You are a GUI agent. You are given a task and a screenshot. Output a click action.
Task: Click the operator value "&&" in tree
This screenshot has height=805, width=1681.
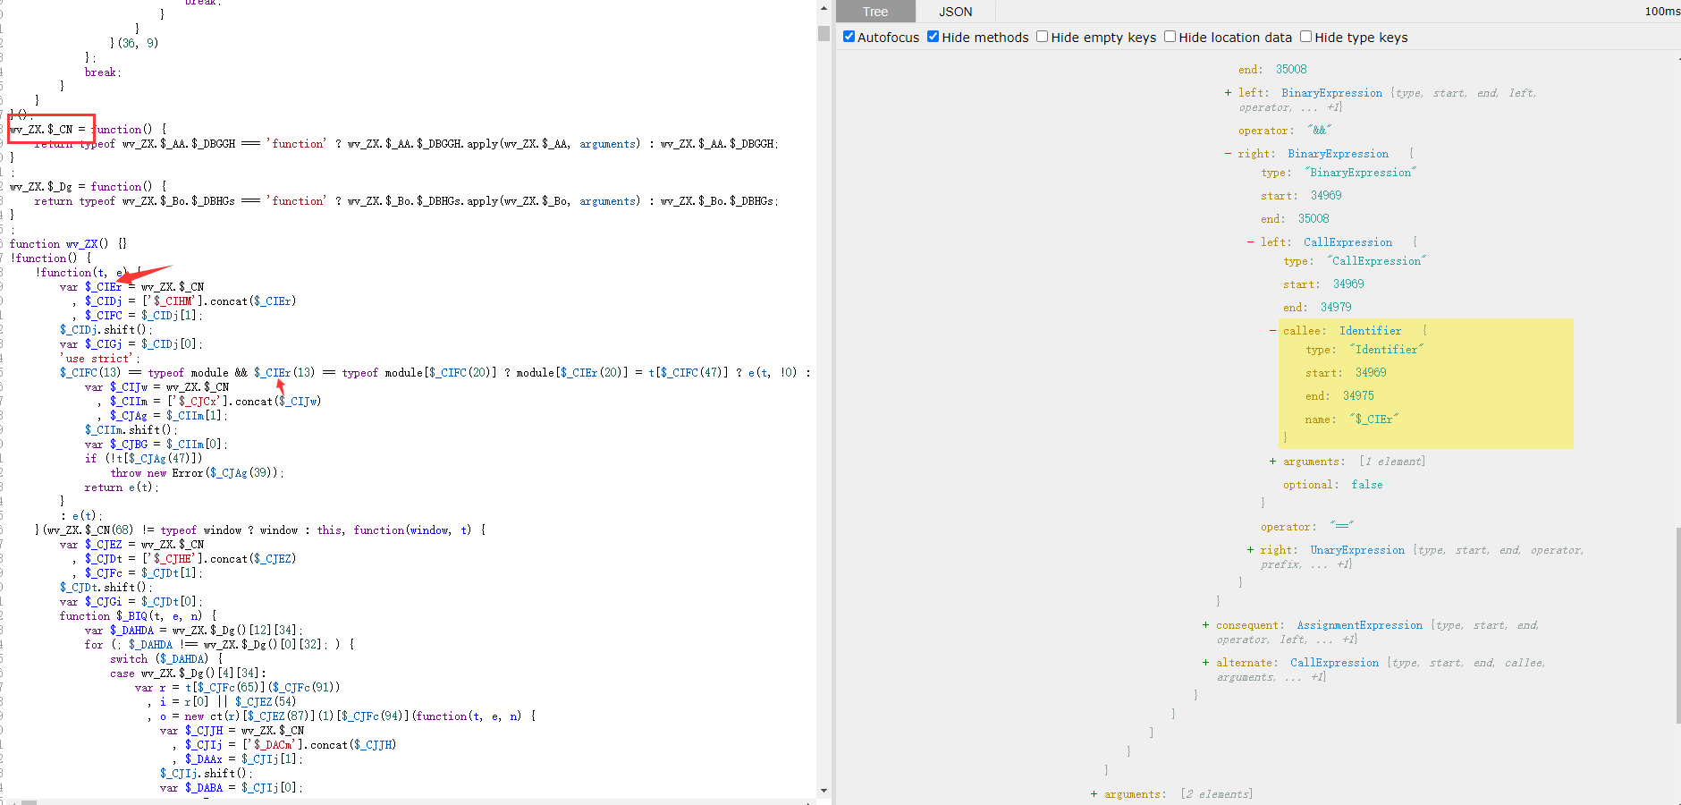(1319, 131)
